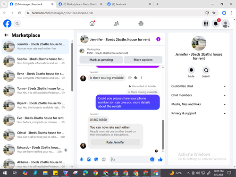Expand Privacy & support section
Screen dimensions: 236x177
tap(199, 113)
